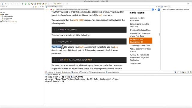Viewport: 192px width, 108px height.
Task: Click the 'D:\jdk\jdk-16' code block
Action: 89,41
